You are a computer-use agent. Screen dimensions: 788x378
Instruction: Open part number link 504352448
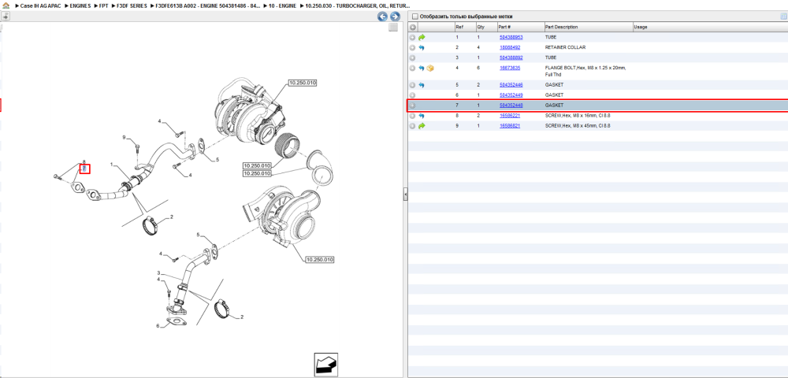point(510,106)
